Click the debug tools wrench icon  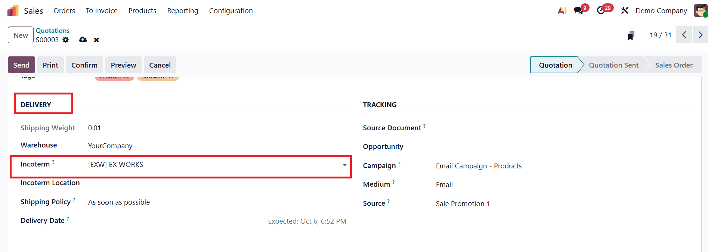[x=625, y=10]
